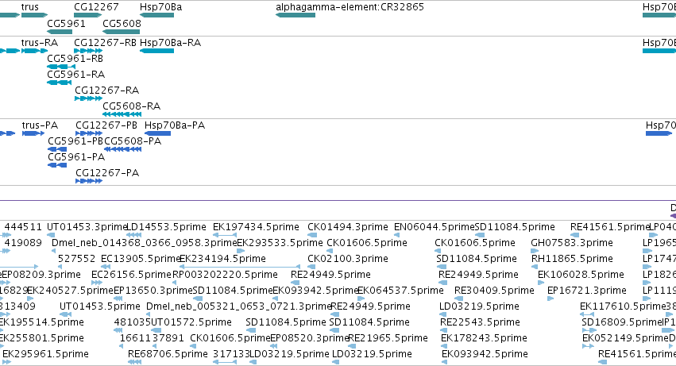Select EST RP003202220.5prime
Screen dimensions: 676x366
pos(225,275)
